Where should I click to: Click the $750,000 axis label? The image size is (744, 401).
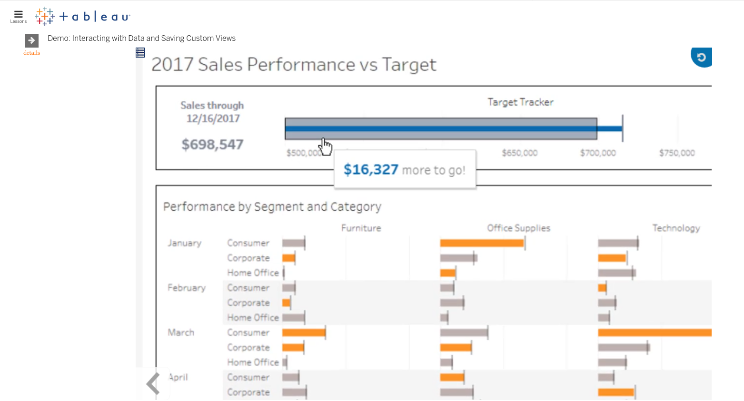[677, 153]
